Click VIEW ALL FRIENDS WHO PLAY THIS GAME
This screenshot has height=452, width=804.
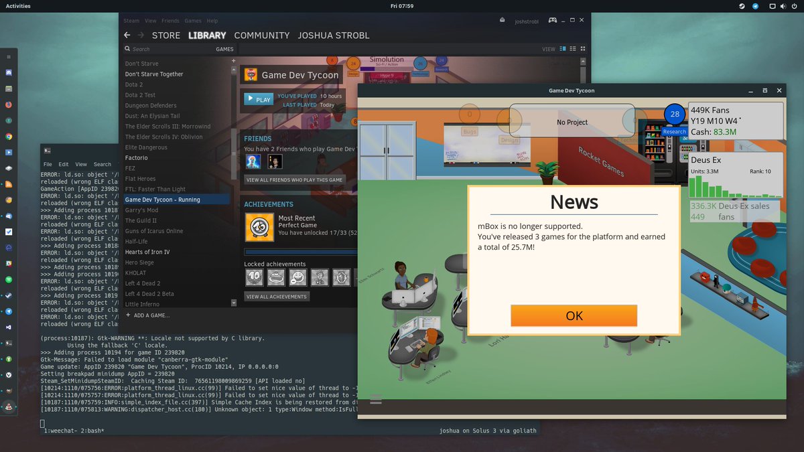(295, 179)
